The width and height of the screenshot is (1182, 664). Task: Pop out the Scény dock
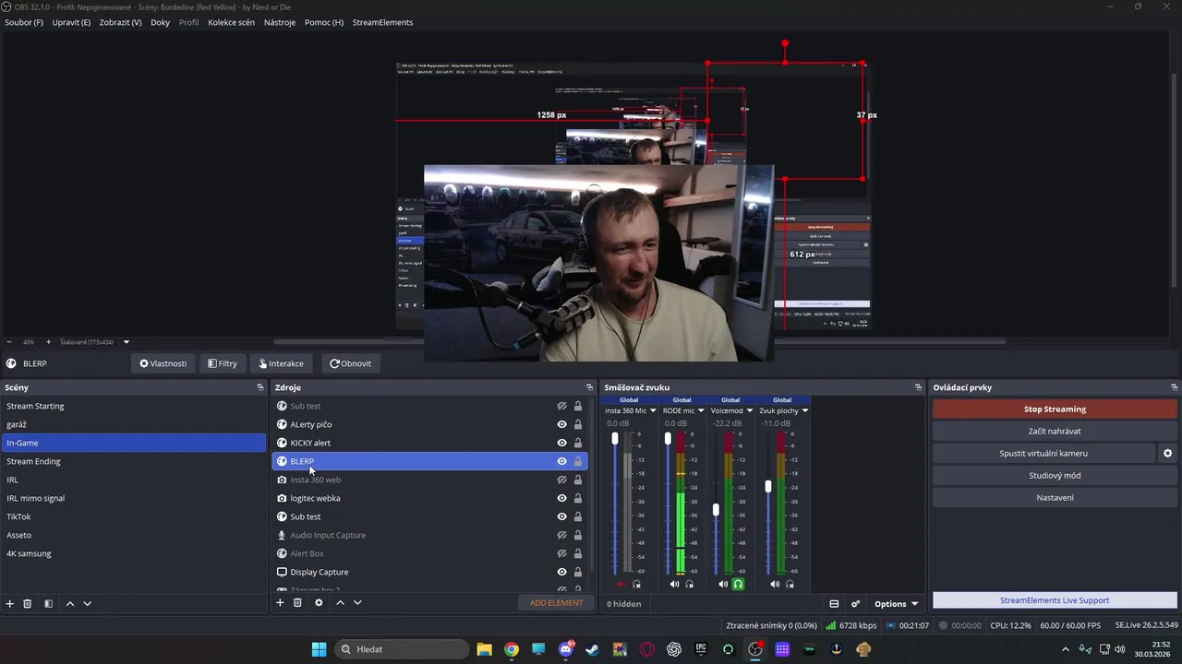tap(260, 387)
